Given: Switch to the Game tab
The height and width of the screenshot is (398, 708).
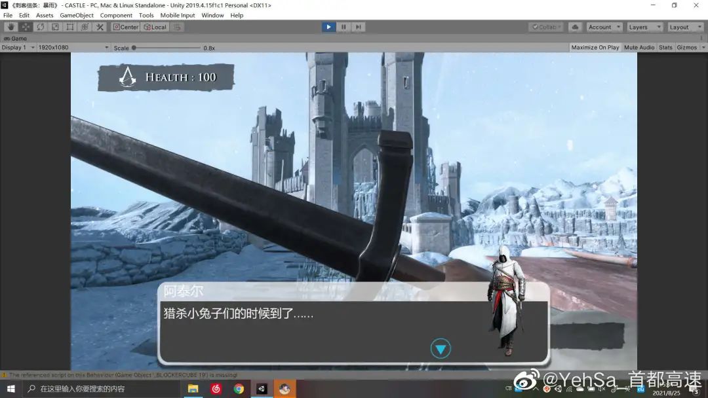Looking at the screenshot, I should pos(15,39).
